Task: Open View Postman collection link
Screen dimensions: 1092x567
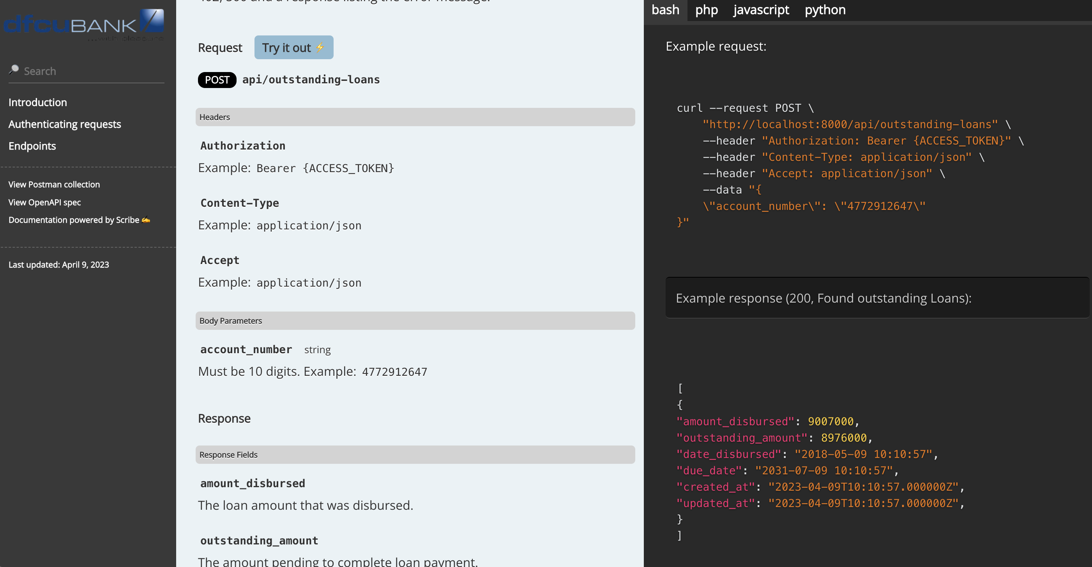Action: pos(54,184)
